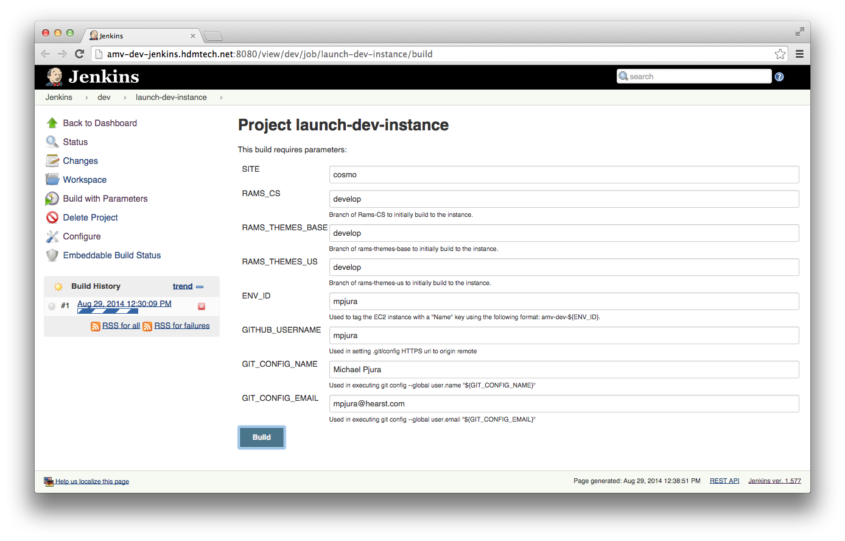Collapse build history with minus icon
The height and width of the screenshot is (541, 845).
200,286
